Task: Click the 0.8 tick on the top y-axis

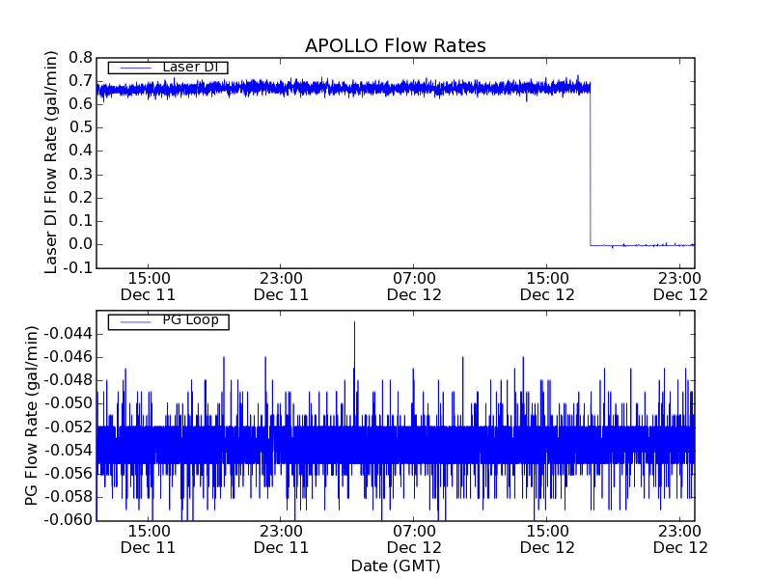Action: pos(79,58)
